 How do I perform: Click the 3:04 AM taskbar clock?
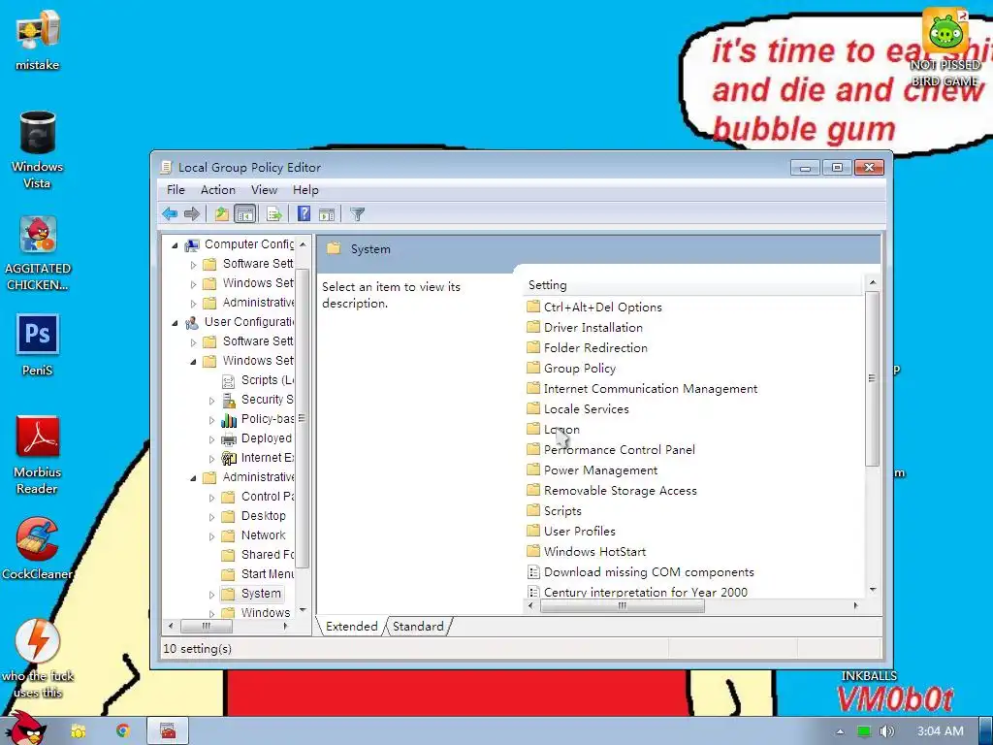click(x=940, y=731)
